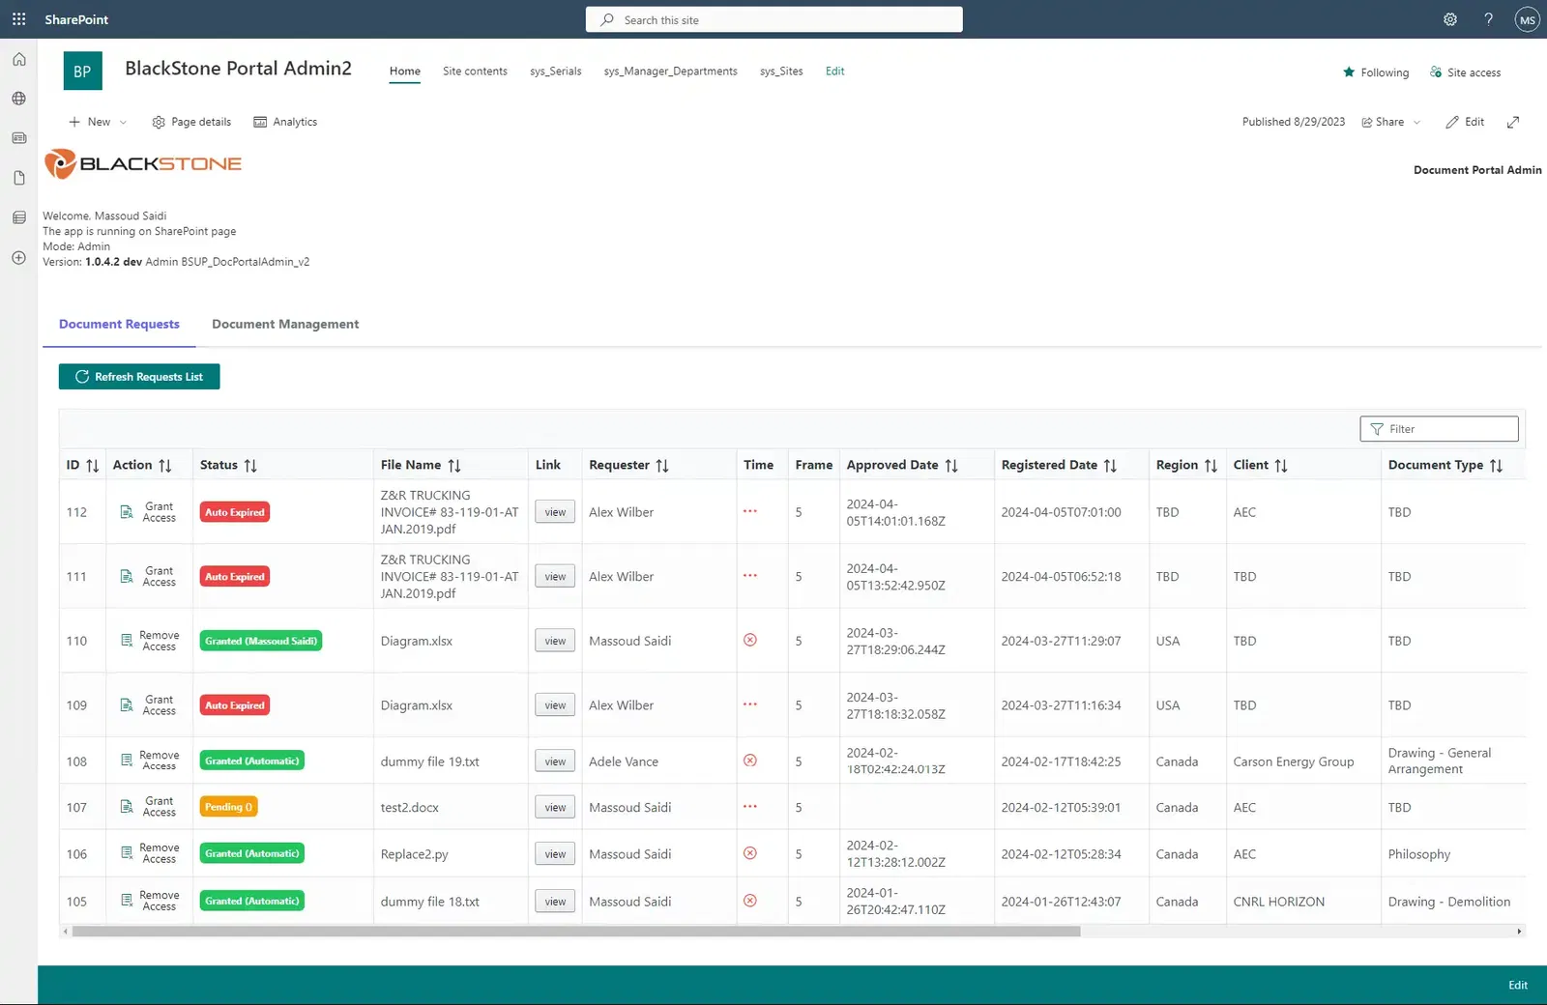The width and height of the screenshot is (1547, 1005).
Task: Switch to Document Management tab
Action: [x=285, y=325]
